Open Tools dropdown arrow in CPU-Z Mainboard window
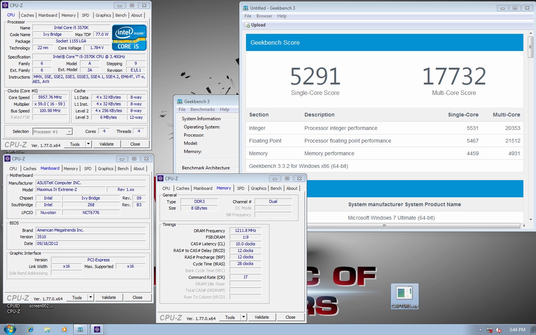 coord(91,297)
